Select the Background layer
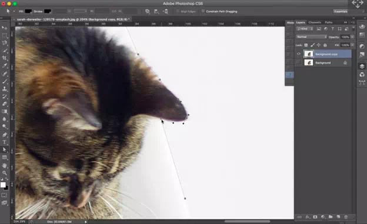Viewport: 367px width, 224px height. coord(323,62)
